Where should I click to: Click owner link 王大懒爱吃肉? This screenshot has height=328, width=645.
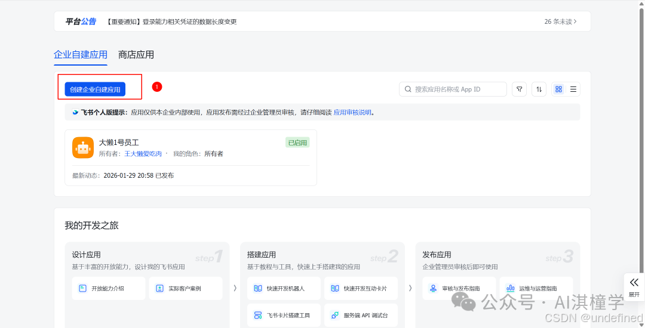pos(143,154)
